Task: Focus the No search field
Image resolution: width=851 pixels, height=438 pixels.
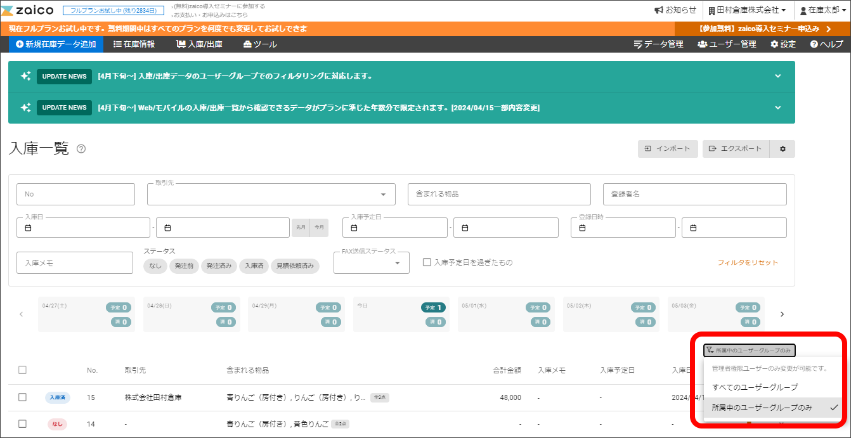Action: [75, 195]
